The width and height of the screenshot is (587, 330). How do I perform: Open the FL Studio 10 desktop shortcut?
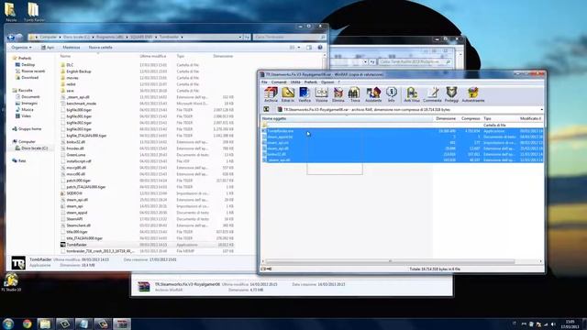pos(11,282)
